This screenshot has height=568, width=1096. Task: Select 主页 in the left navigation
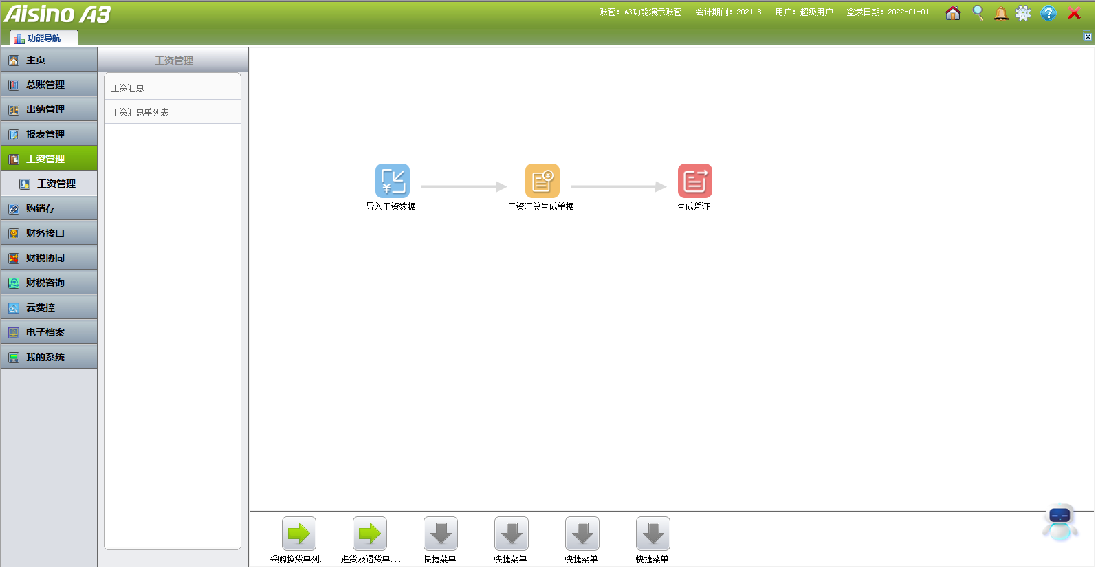click(x=49, y=60)
